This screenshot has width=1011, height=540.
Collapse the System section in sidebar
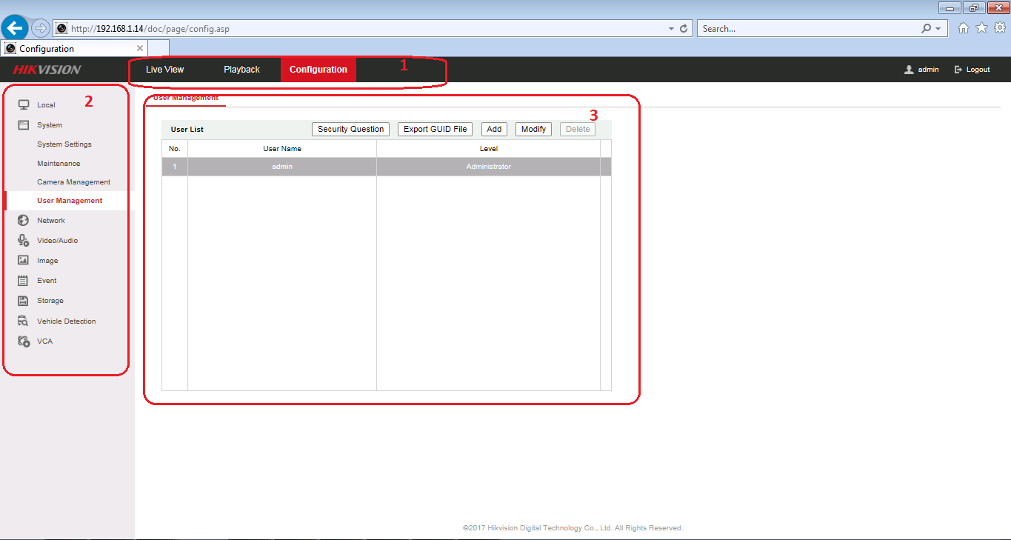click(49, 125)
